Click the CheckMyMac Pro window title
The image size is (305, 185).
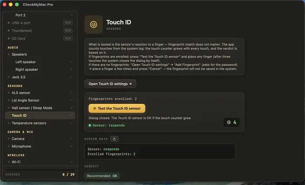point(38,4)
